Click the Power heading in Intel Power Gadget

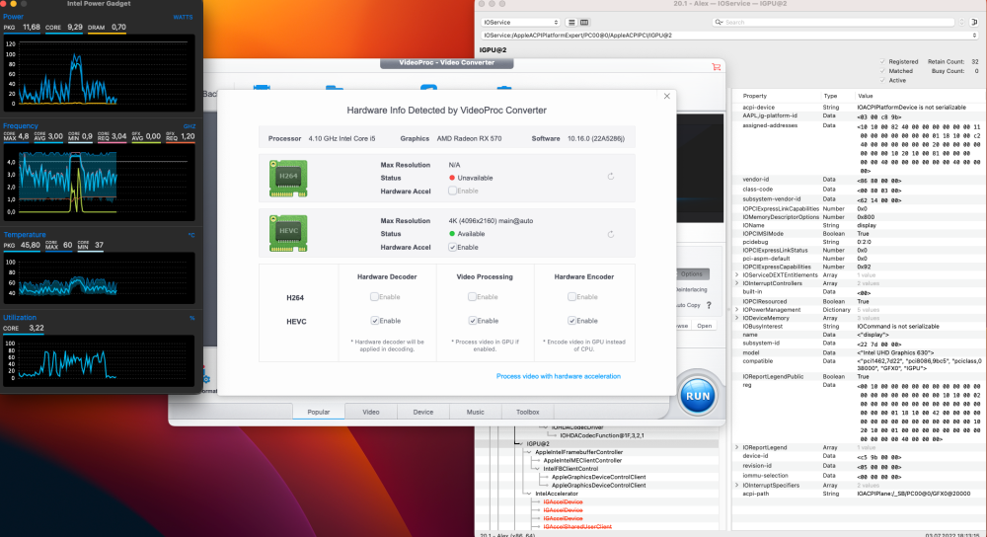(x=13, y=17)
